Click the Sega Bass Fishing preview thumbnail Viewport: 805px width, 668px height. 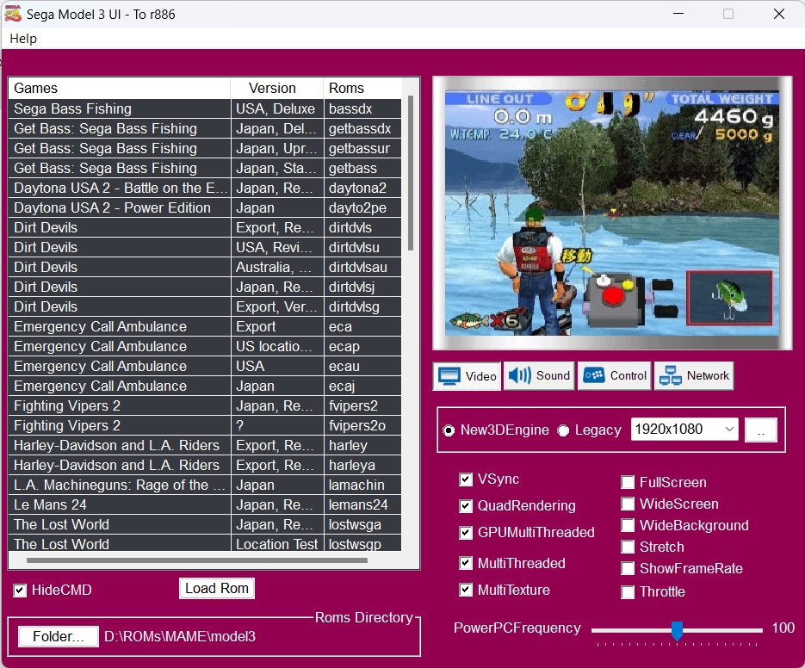[x=612, y=213]
